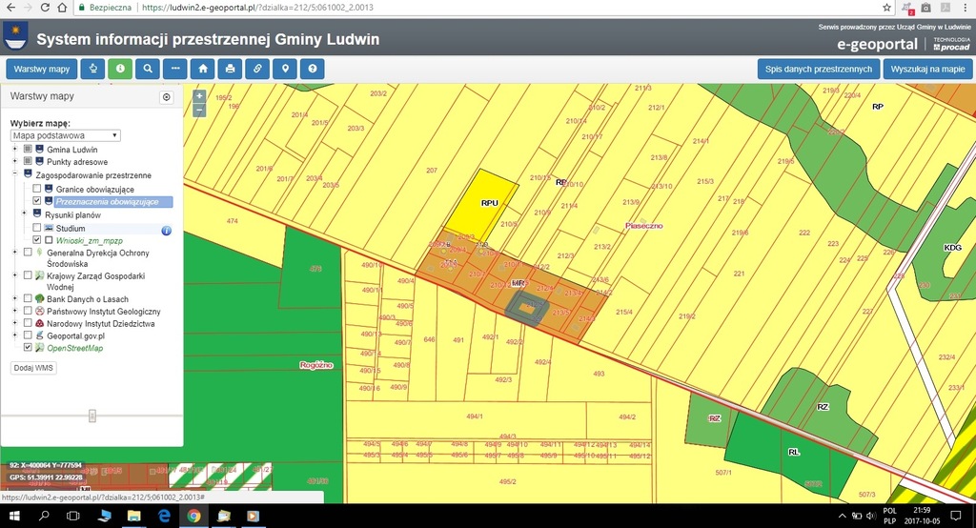Image resolution: width=976 pixels, height=528 pixels.
Task: Toggle the OpenStreetMap layer checkbox
Action: point(28,349)
